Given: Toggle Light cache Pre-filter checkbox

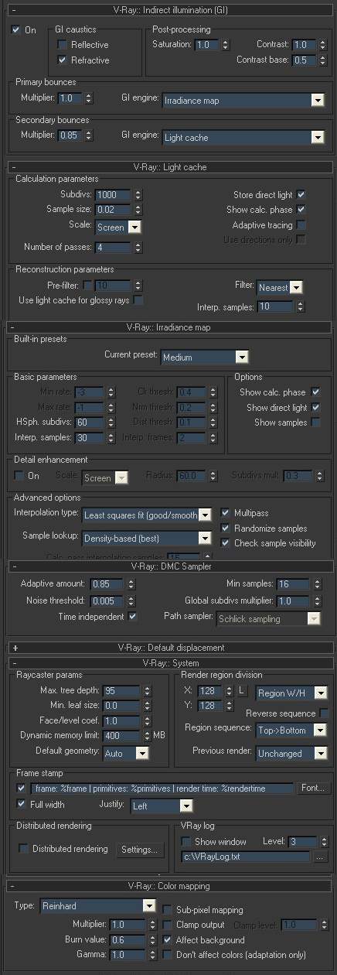Looking at the screenshot, I should (87, 286).
